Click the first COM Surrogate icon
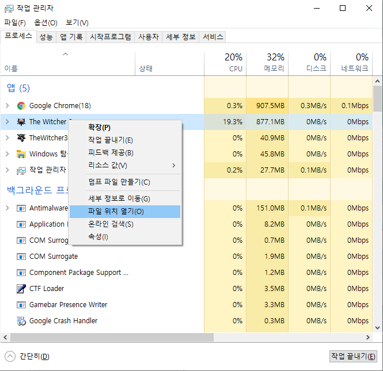383x371 pixels. (21, 240)
